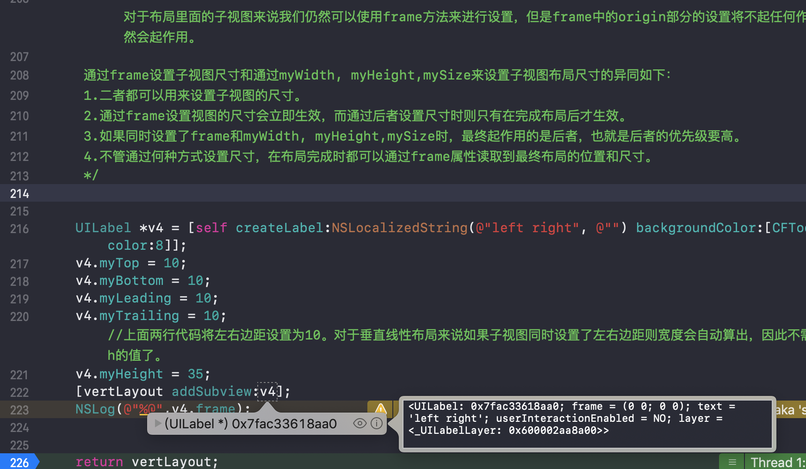Click line number 208 in the gutter

(x=19, y=75)
